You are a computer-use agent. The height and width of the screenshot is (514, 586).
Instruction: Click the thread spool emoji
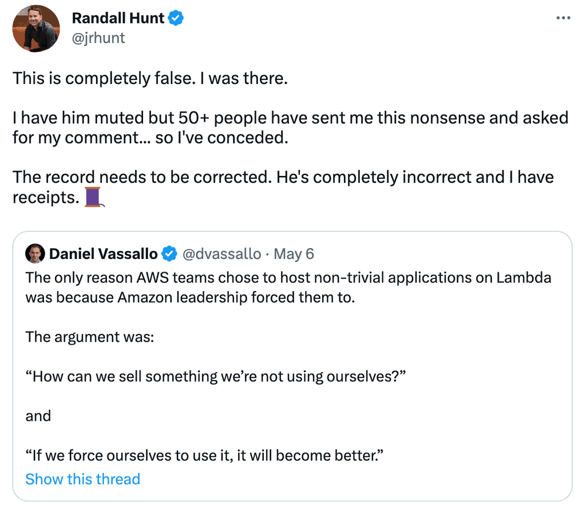92,197
